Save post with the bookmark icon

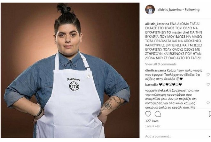point(210,114)
